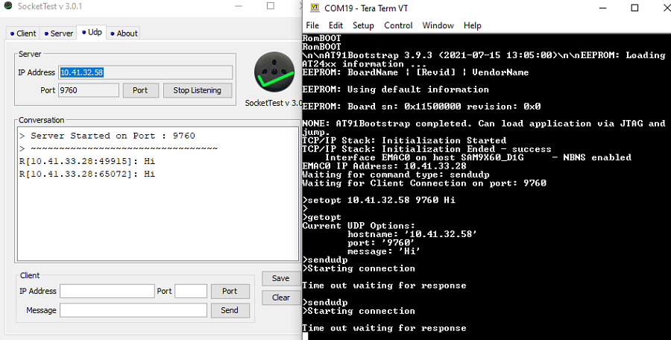
Task: Open the File menu in Tera Term
Action: pyautogui.click(x=312, y=25)
